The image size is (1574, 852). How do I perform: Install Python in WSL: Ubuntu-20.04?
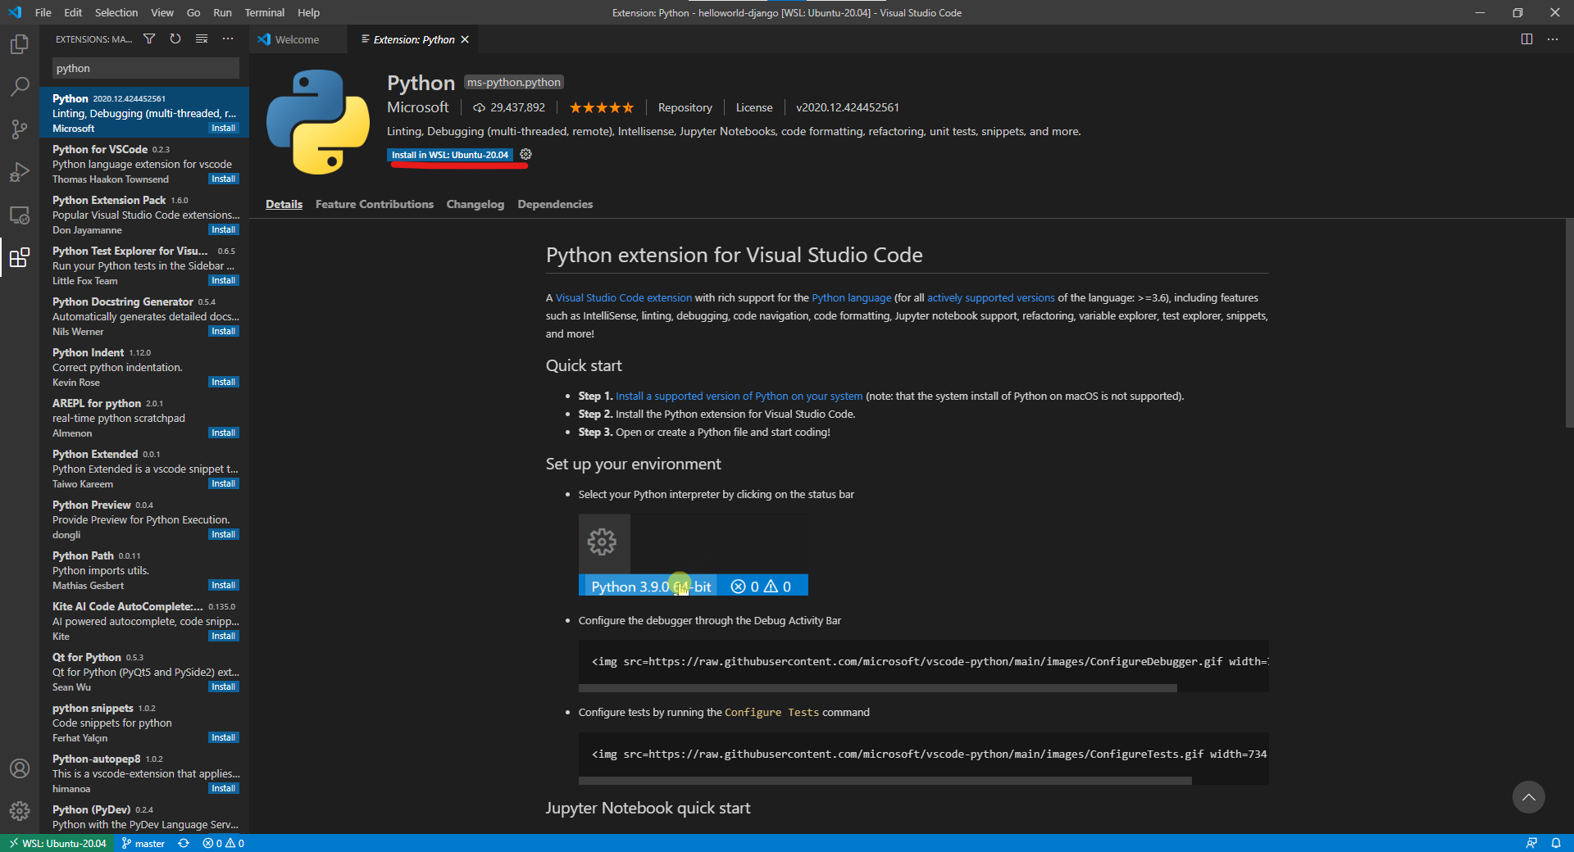pyautogui.click(x=450, y=155)
